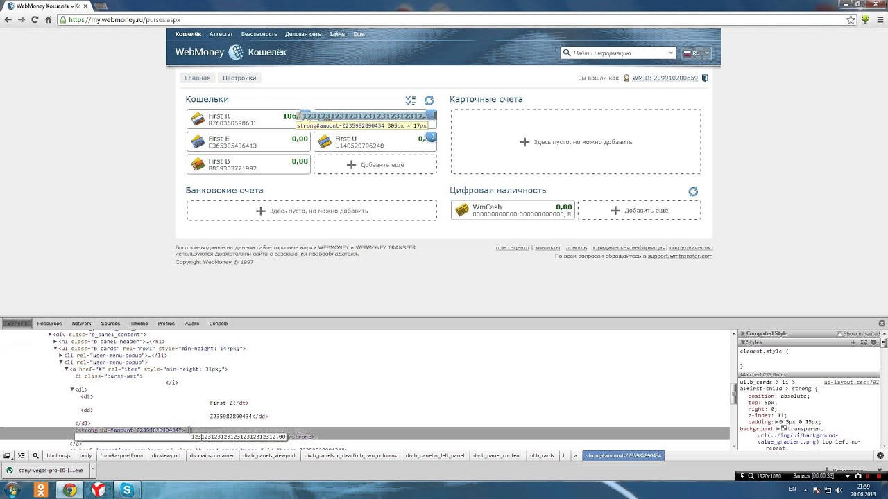Screen dimensions: 888x499
Task: Open the DevTools Audits tab
Action: 192,324
